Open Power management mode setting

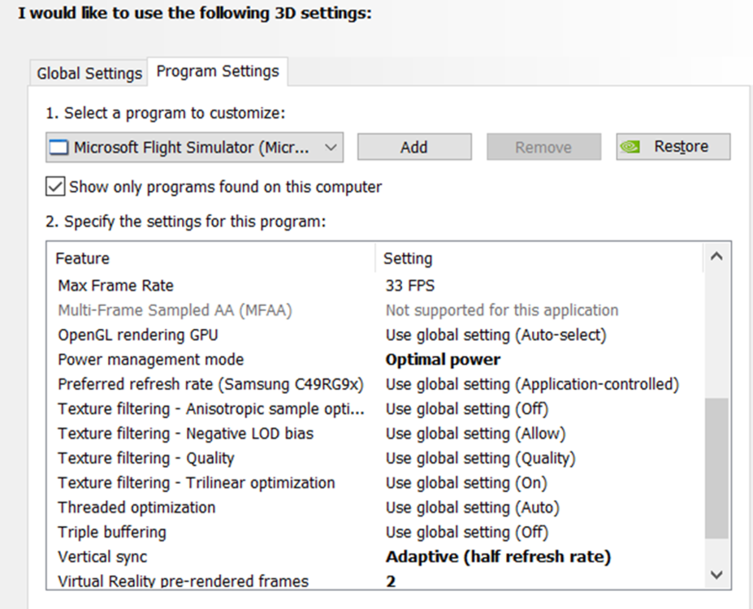(x=442, y=360)
